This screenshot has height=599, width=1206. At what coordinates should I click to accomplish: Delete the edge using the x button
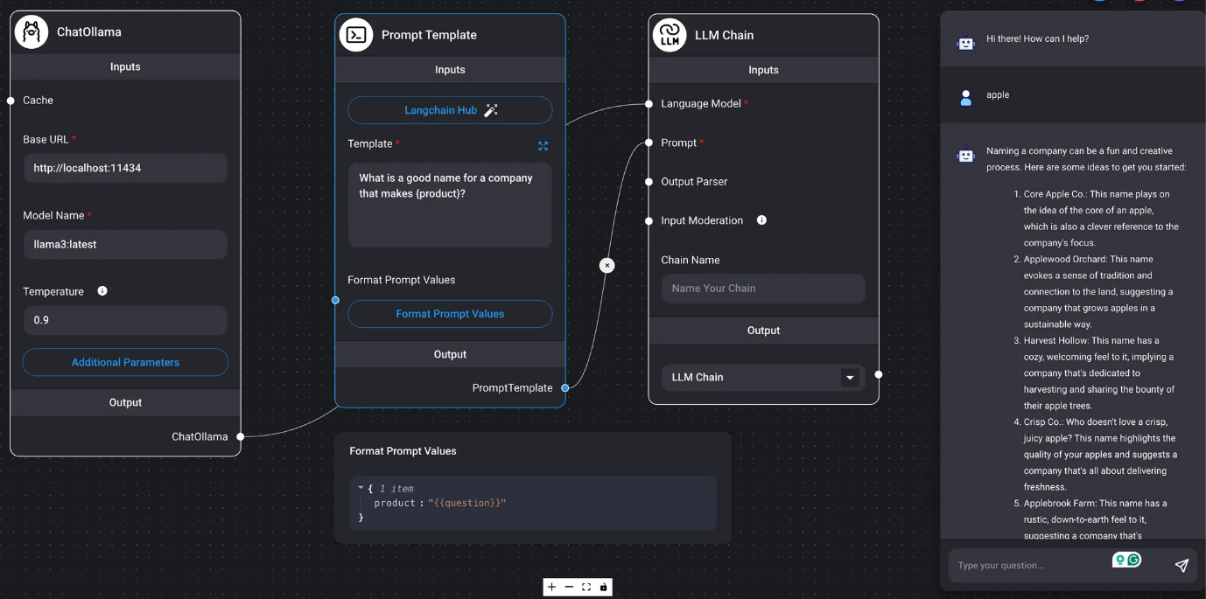click(607, 265)
